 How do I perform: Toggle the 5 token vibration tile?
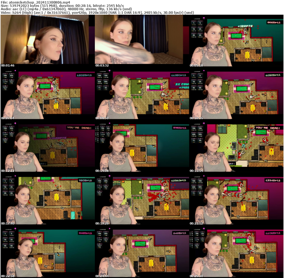point(201,23)
